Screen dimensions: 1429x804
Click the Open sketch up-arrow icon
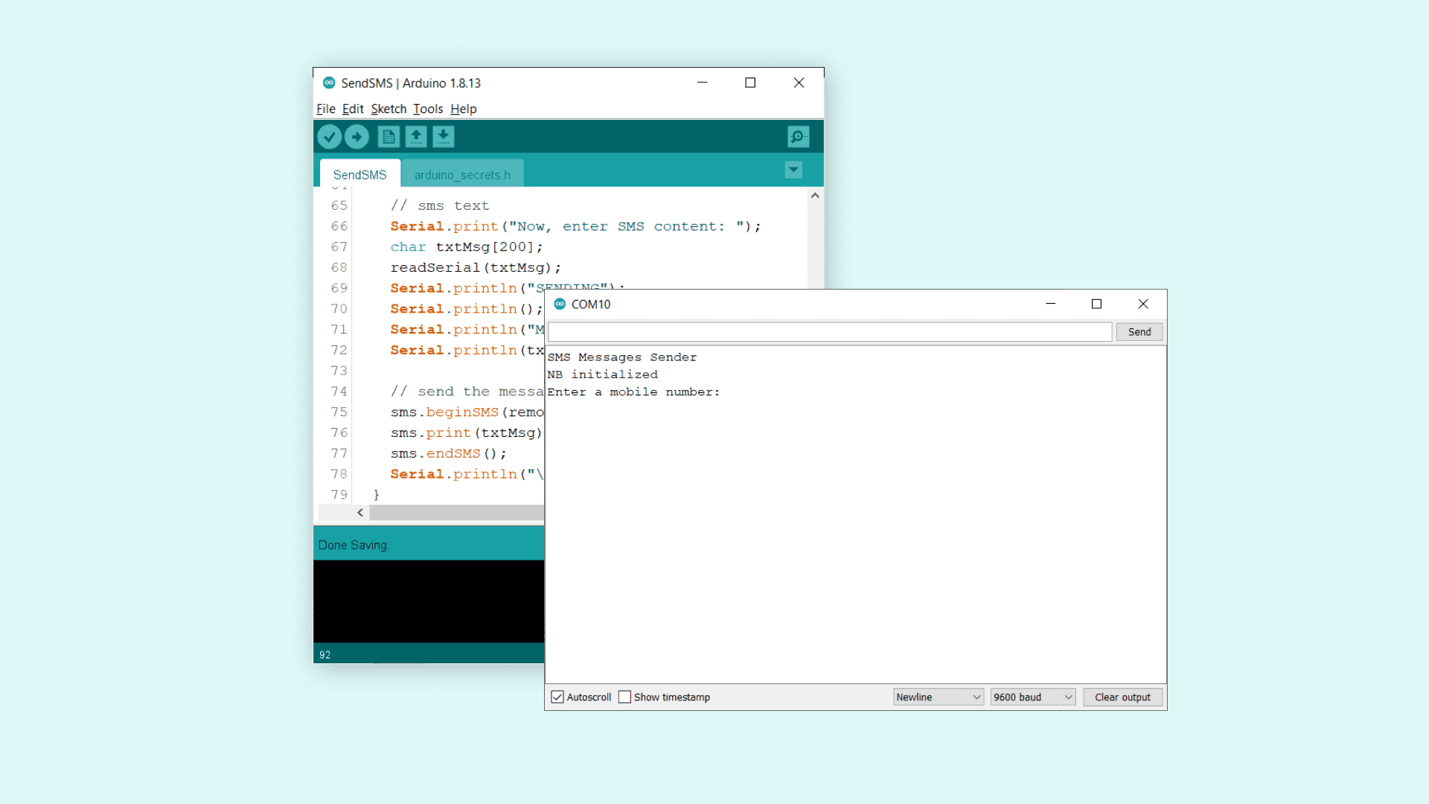pos(416,137)
